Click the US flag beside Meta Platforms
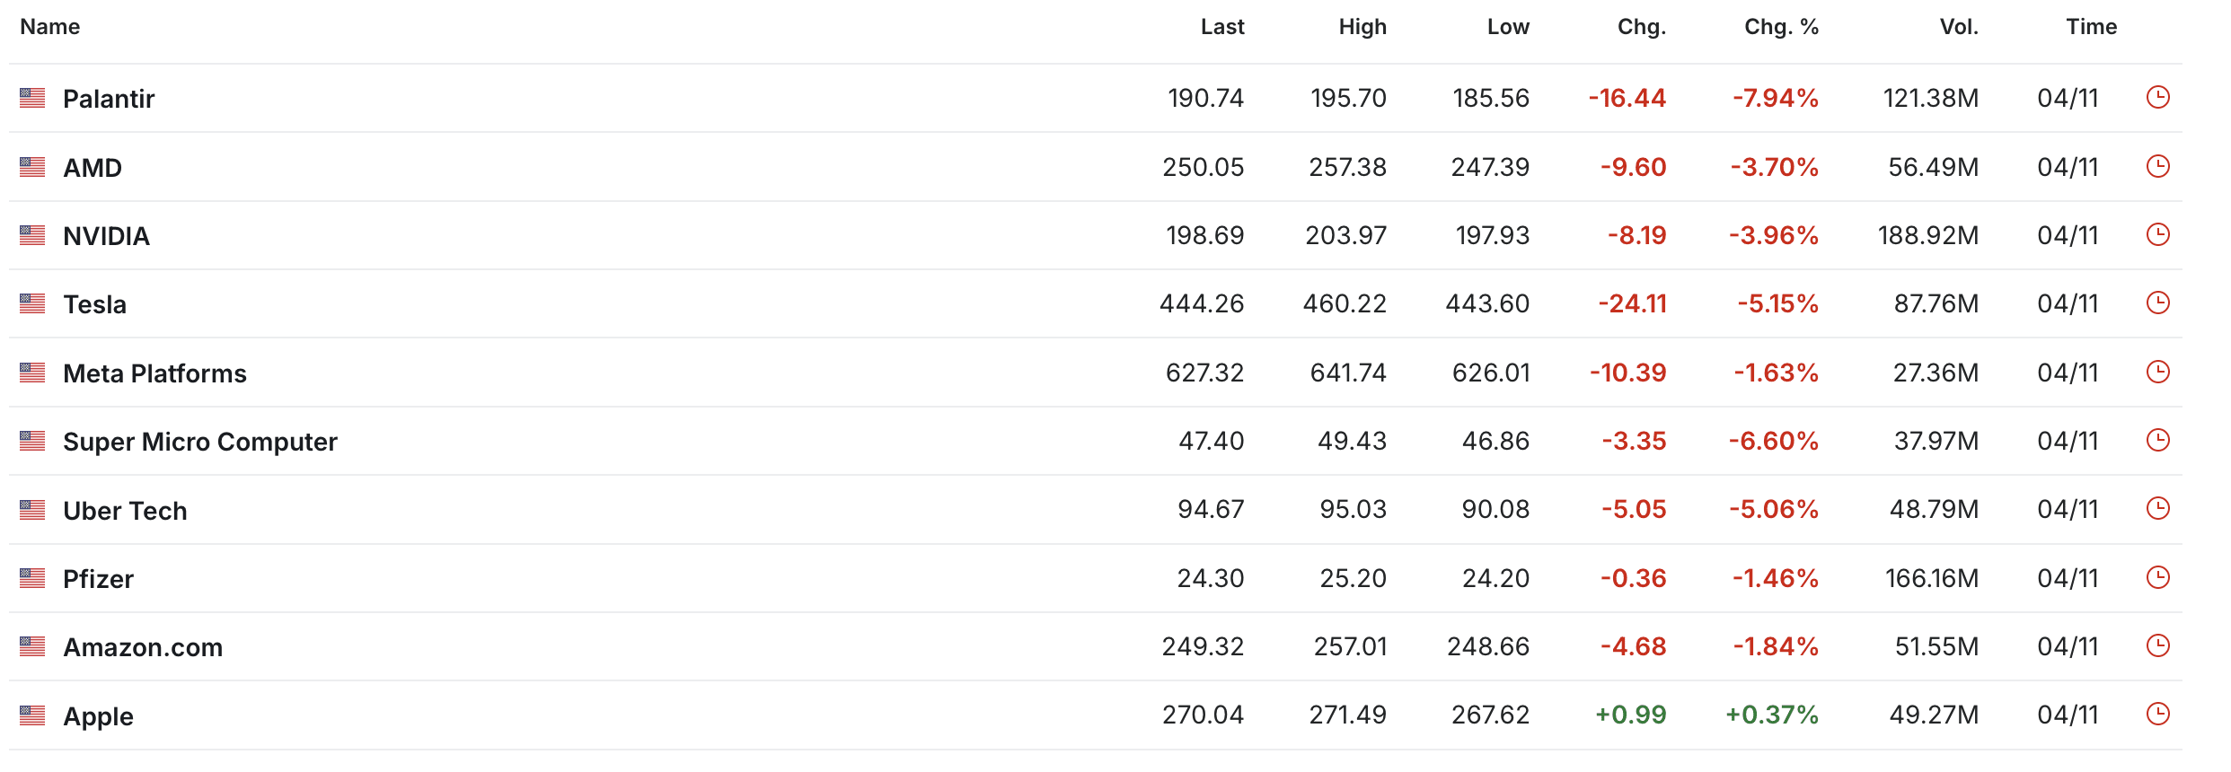The image size is (2231, 772). click(32, 372)
